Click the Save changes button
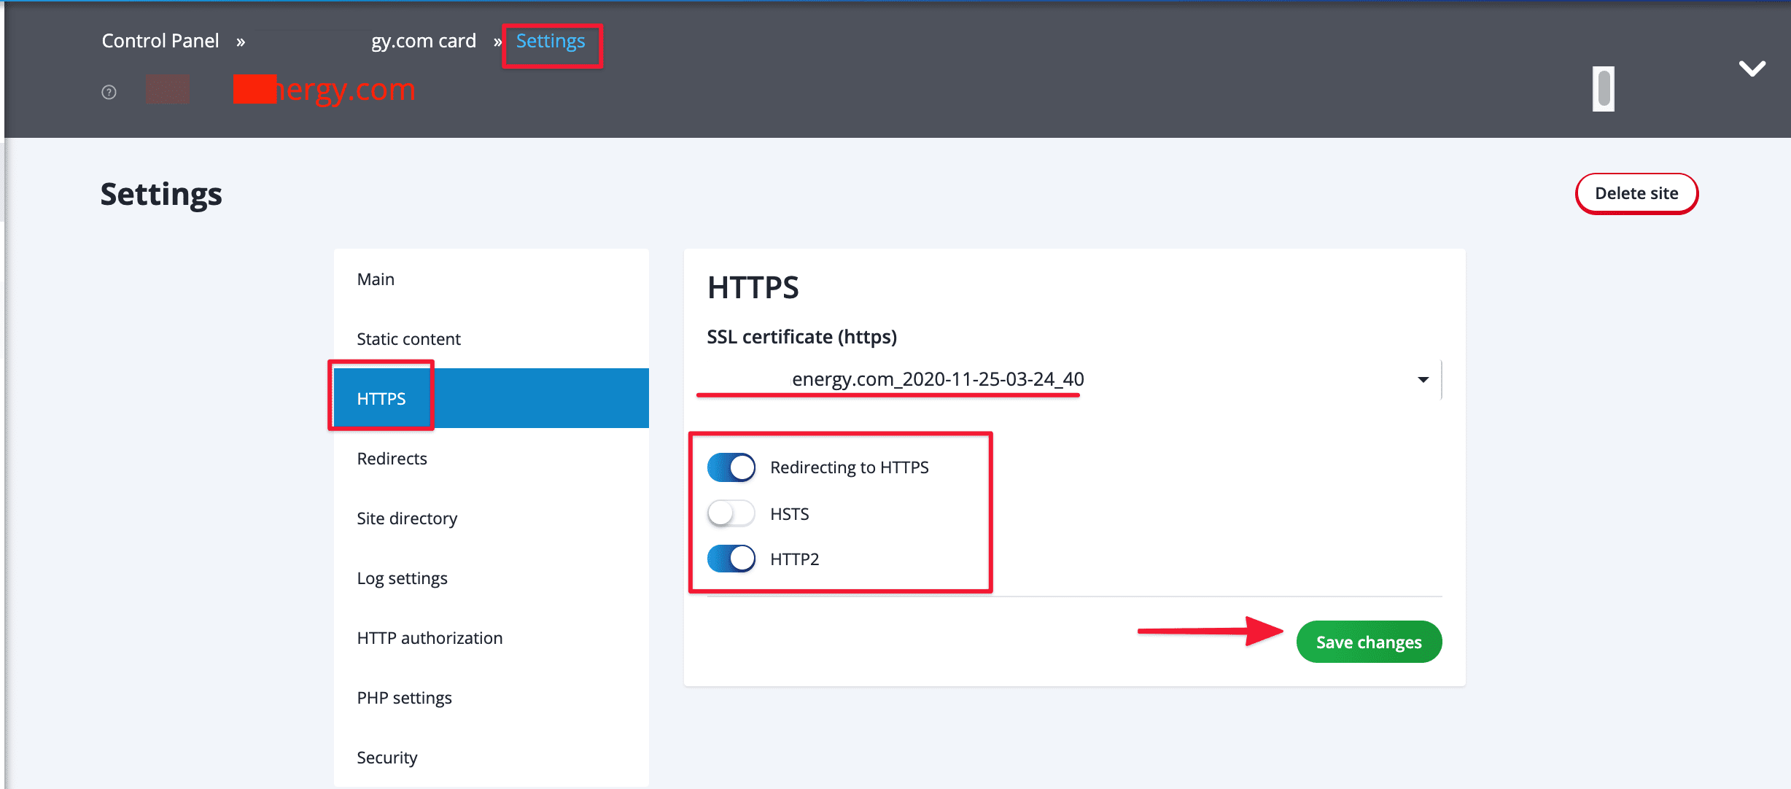The image size is (1791, 789). click(1368, 642)
